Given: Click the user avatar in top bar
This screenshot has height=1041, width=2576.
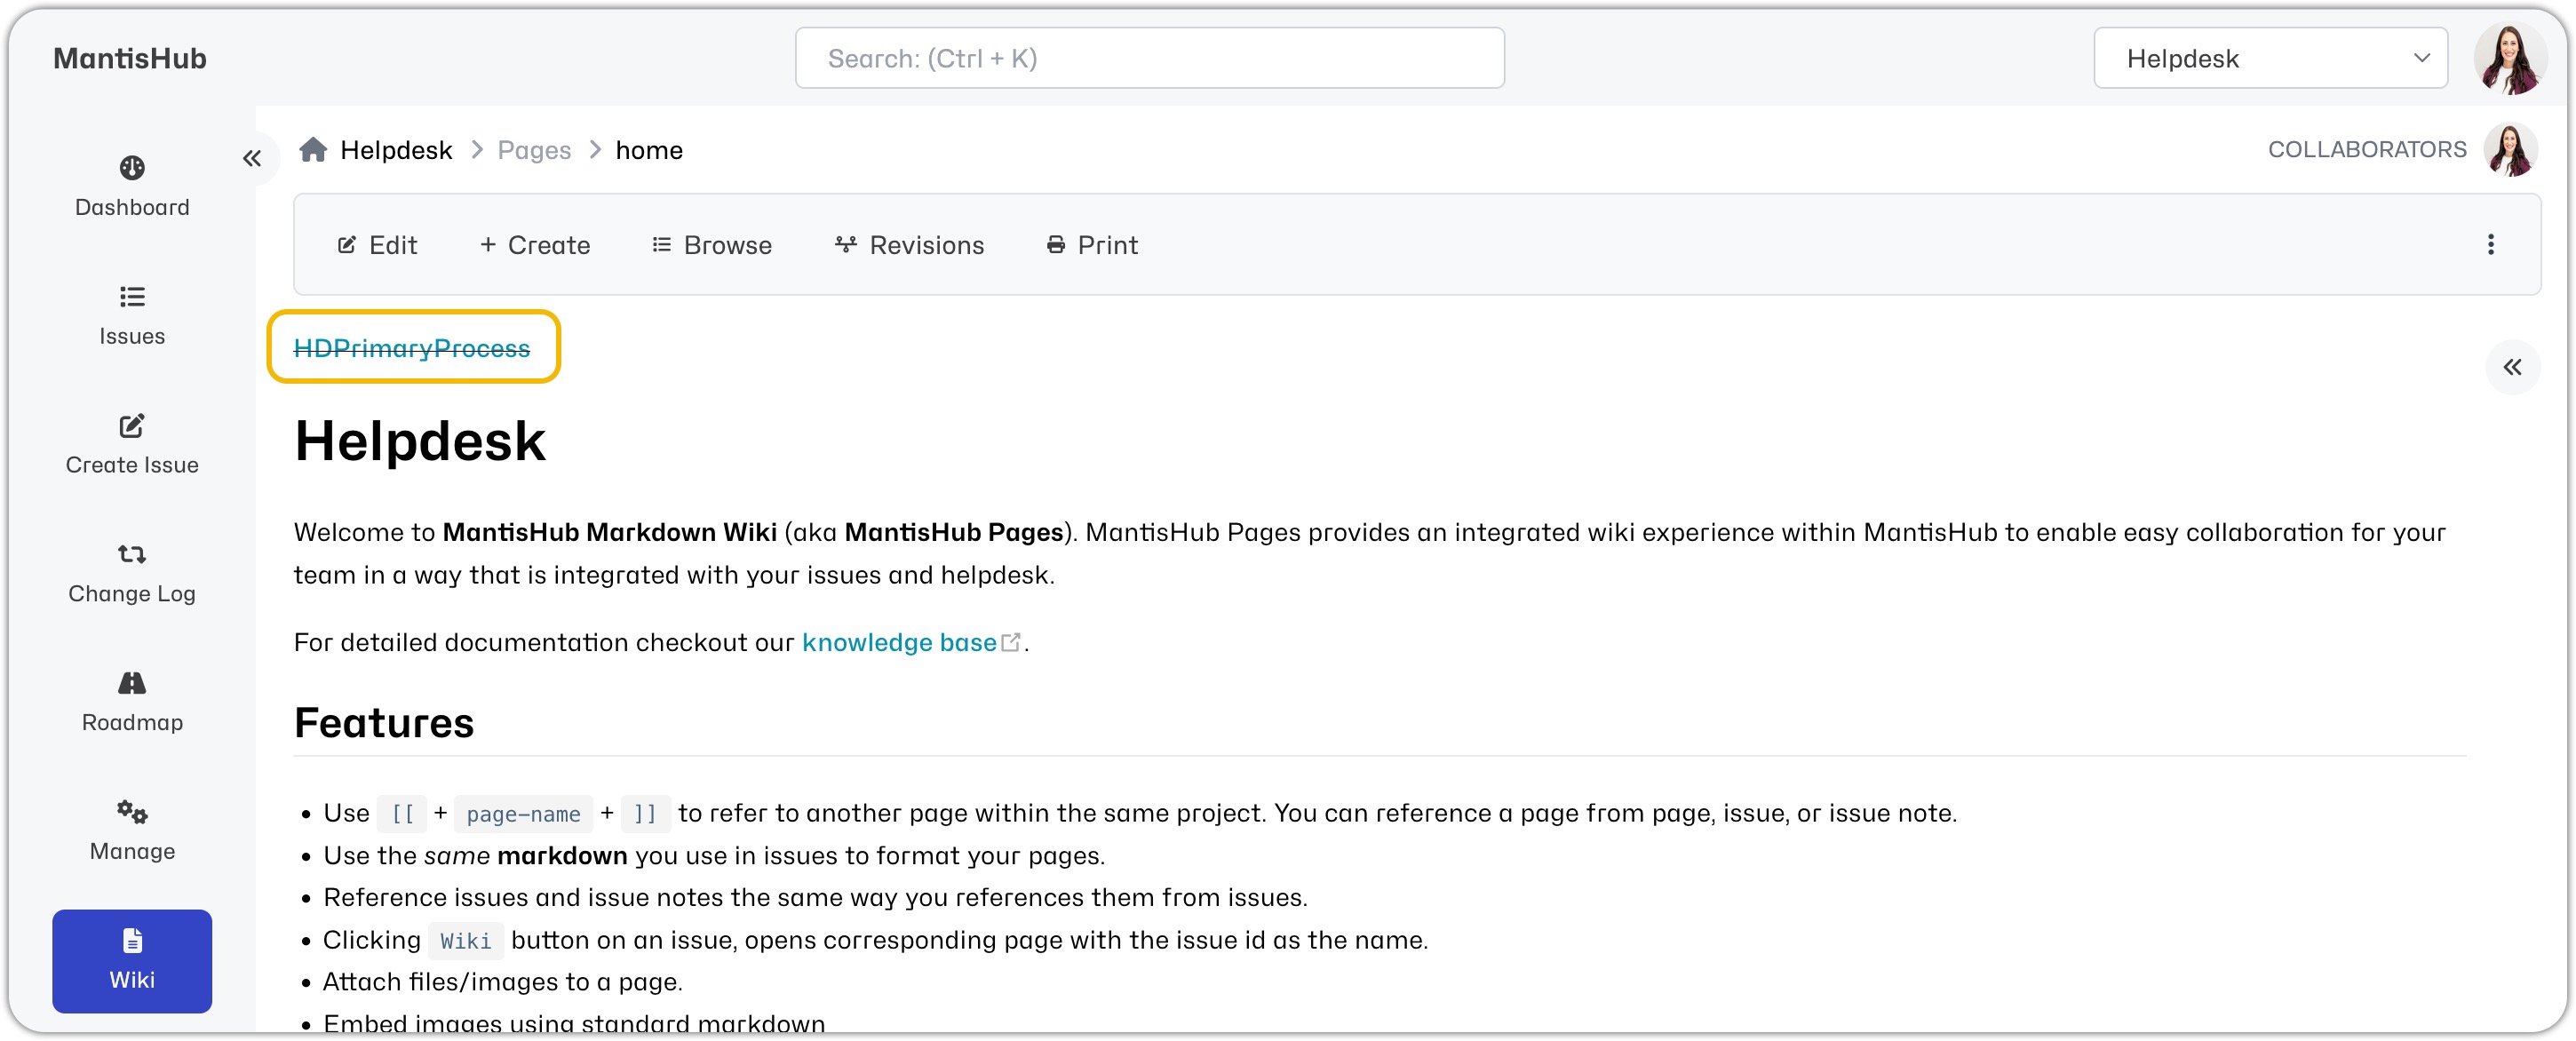Looking at the screenshot, I should coord(2509,58).
